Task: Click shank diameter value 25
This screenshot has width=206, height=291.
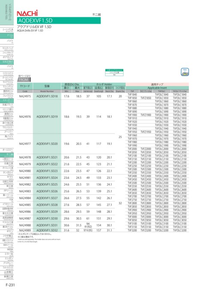Action: coord(120,137)
